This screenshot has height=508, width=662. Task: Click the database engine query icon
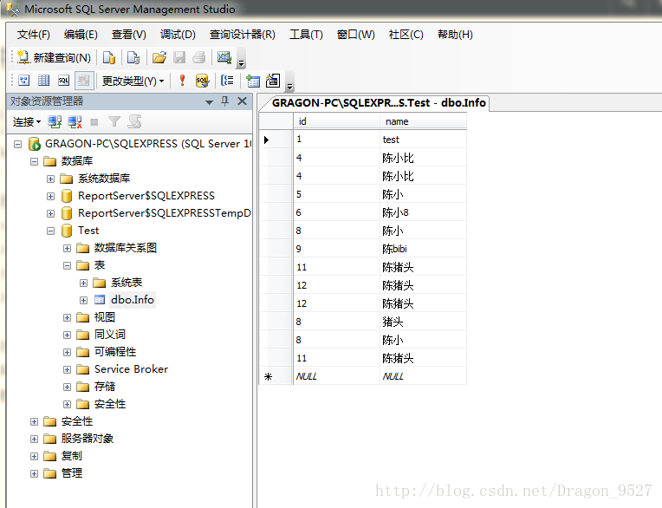click(x=109, y=57)
